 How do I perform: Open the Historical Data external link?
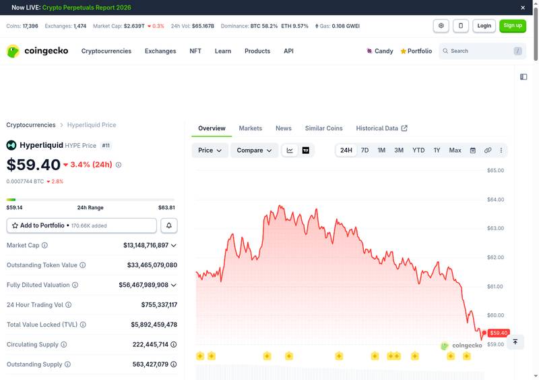[x=381, y=128]
